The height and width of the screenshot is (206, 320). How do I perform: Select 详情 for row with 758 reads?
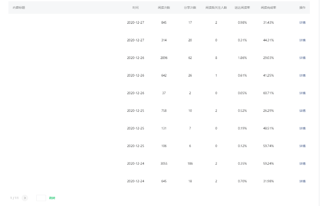click(302, 111)
